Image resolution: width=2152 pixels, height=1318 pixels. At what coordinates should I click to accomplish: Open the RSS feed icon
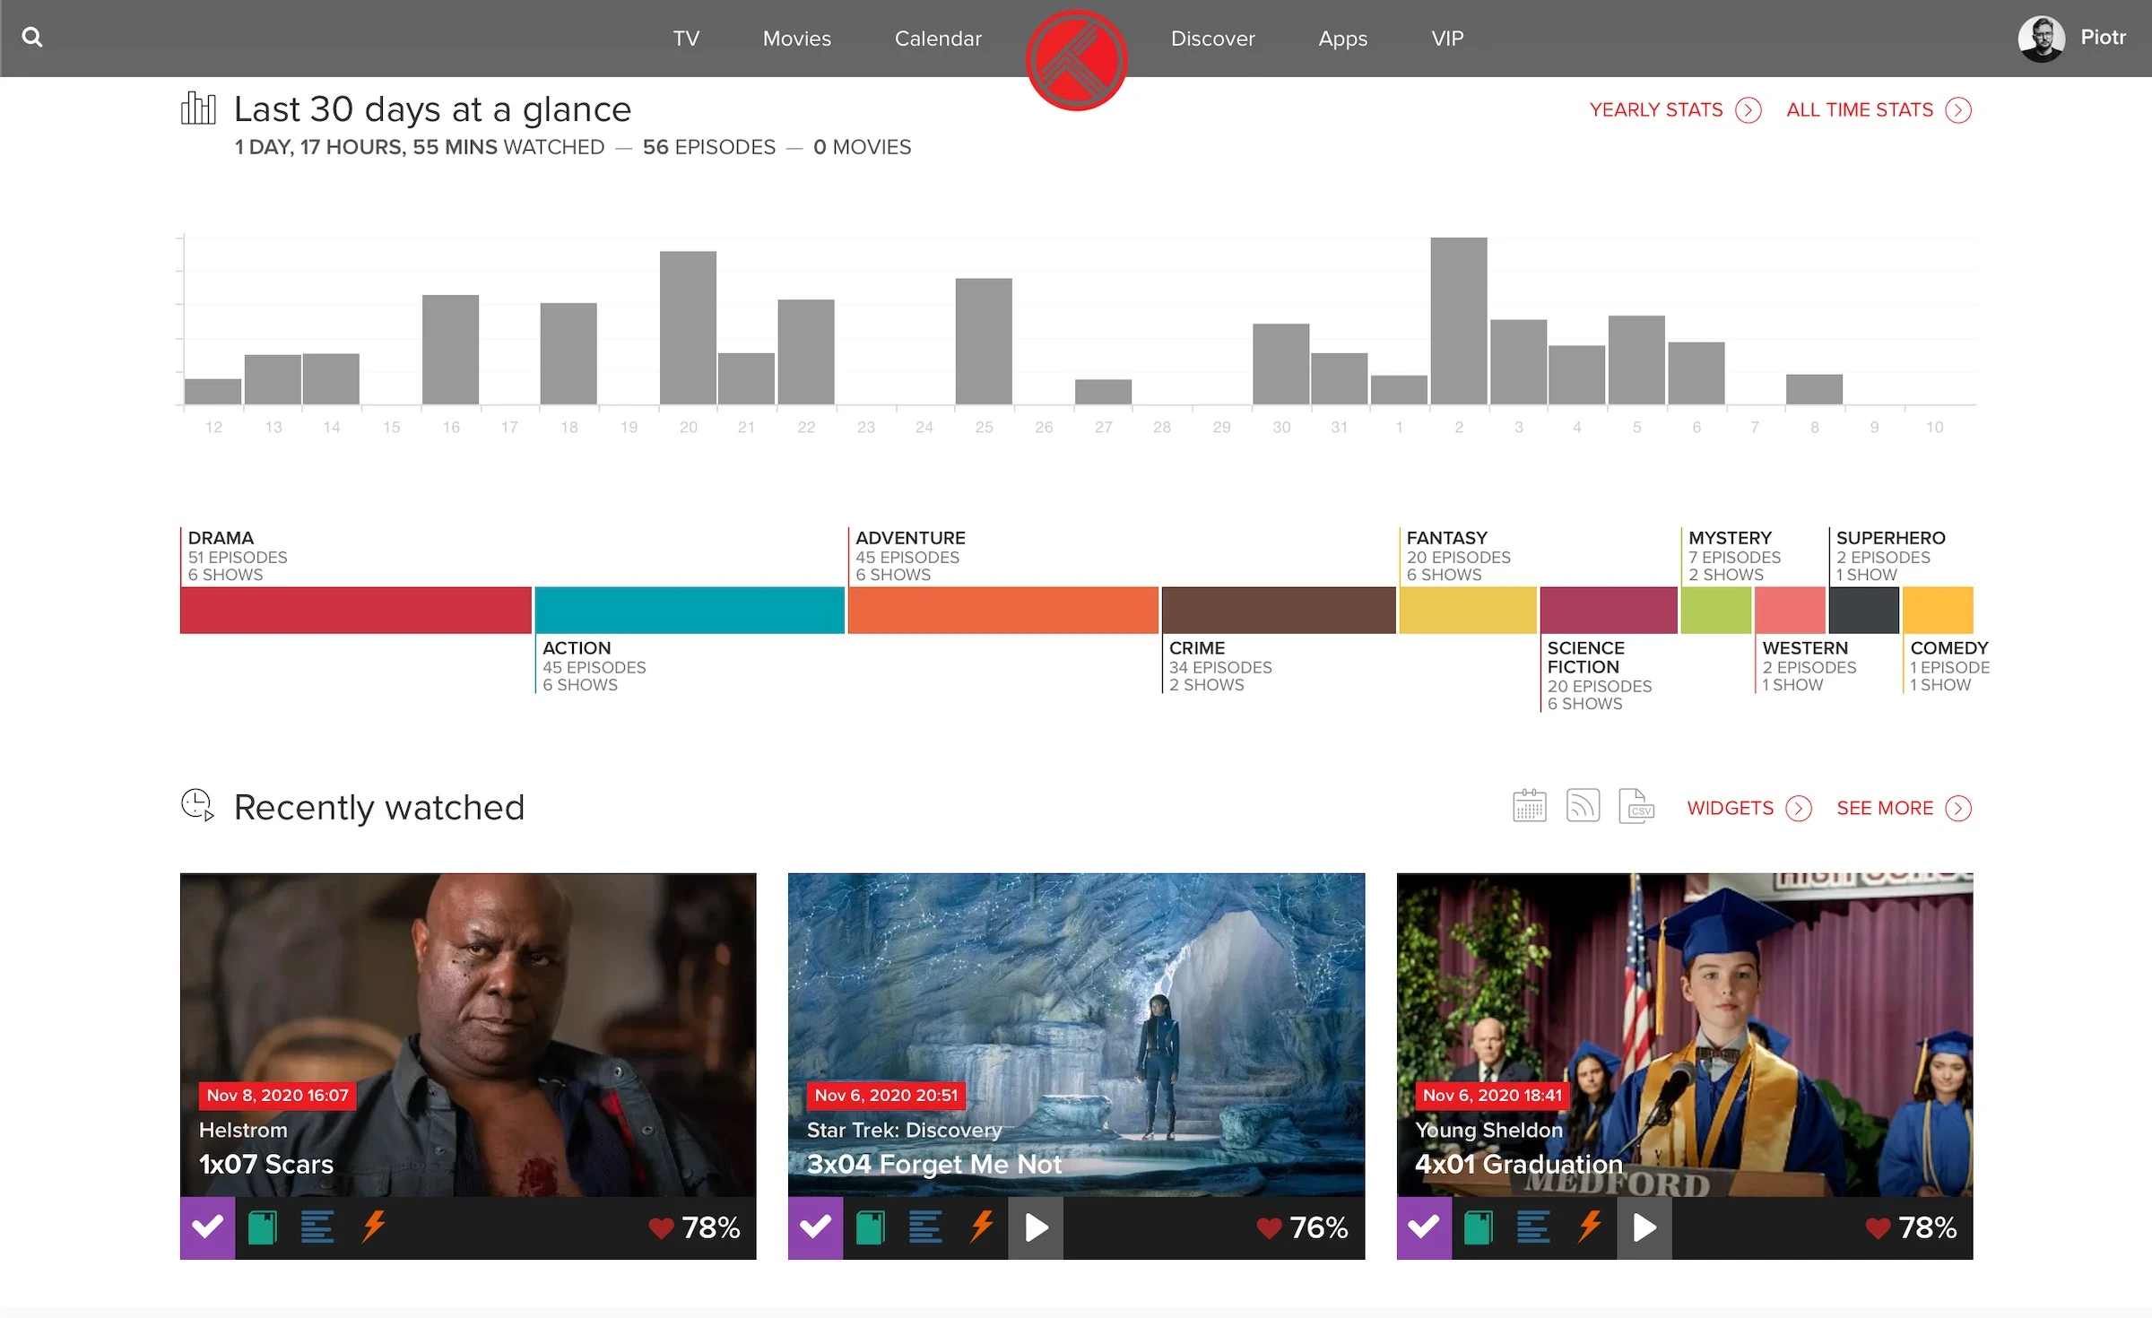tap(1583, 806)
